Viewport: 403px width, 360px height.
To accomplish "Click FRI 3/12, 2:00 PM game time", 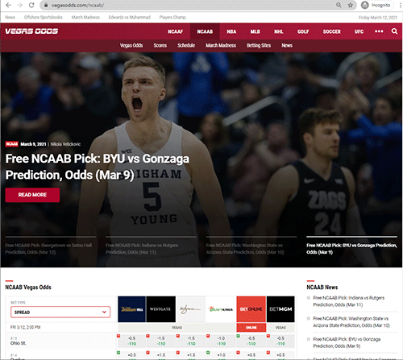I will pyautogui.click(x=25, y=327).
